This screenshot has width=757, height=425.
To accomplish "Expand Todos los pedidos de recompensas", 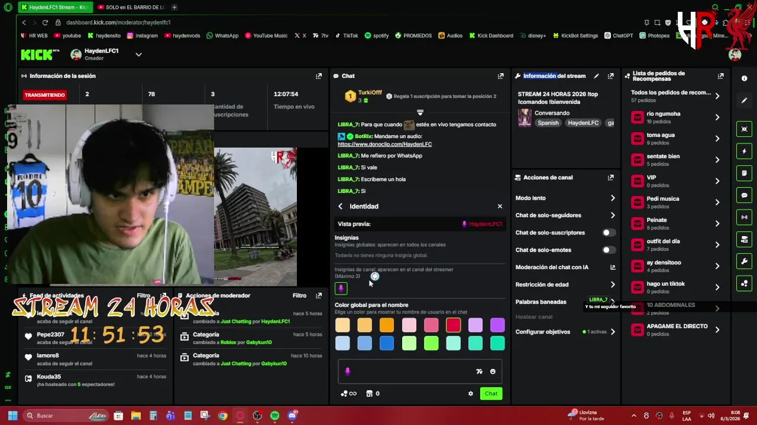I will [x=717, y=96].
